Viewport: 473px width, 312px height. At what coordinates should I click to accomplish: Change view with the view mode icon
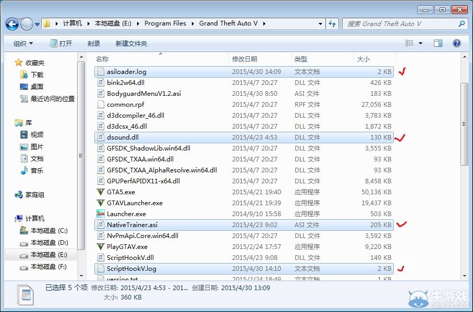(x=409, y=43)
